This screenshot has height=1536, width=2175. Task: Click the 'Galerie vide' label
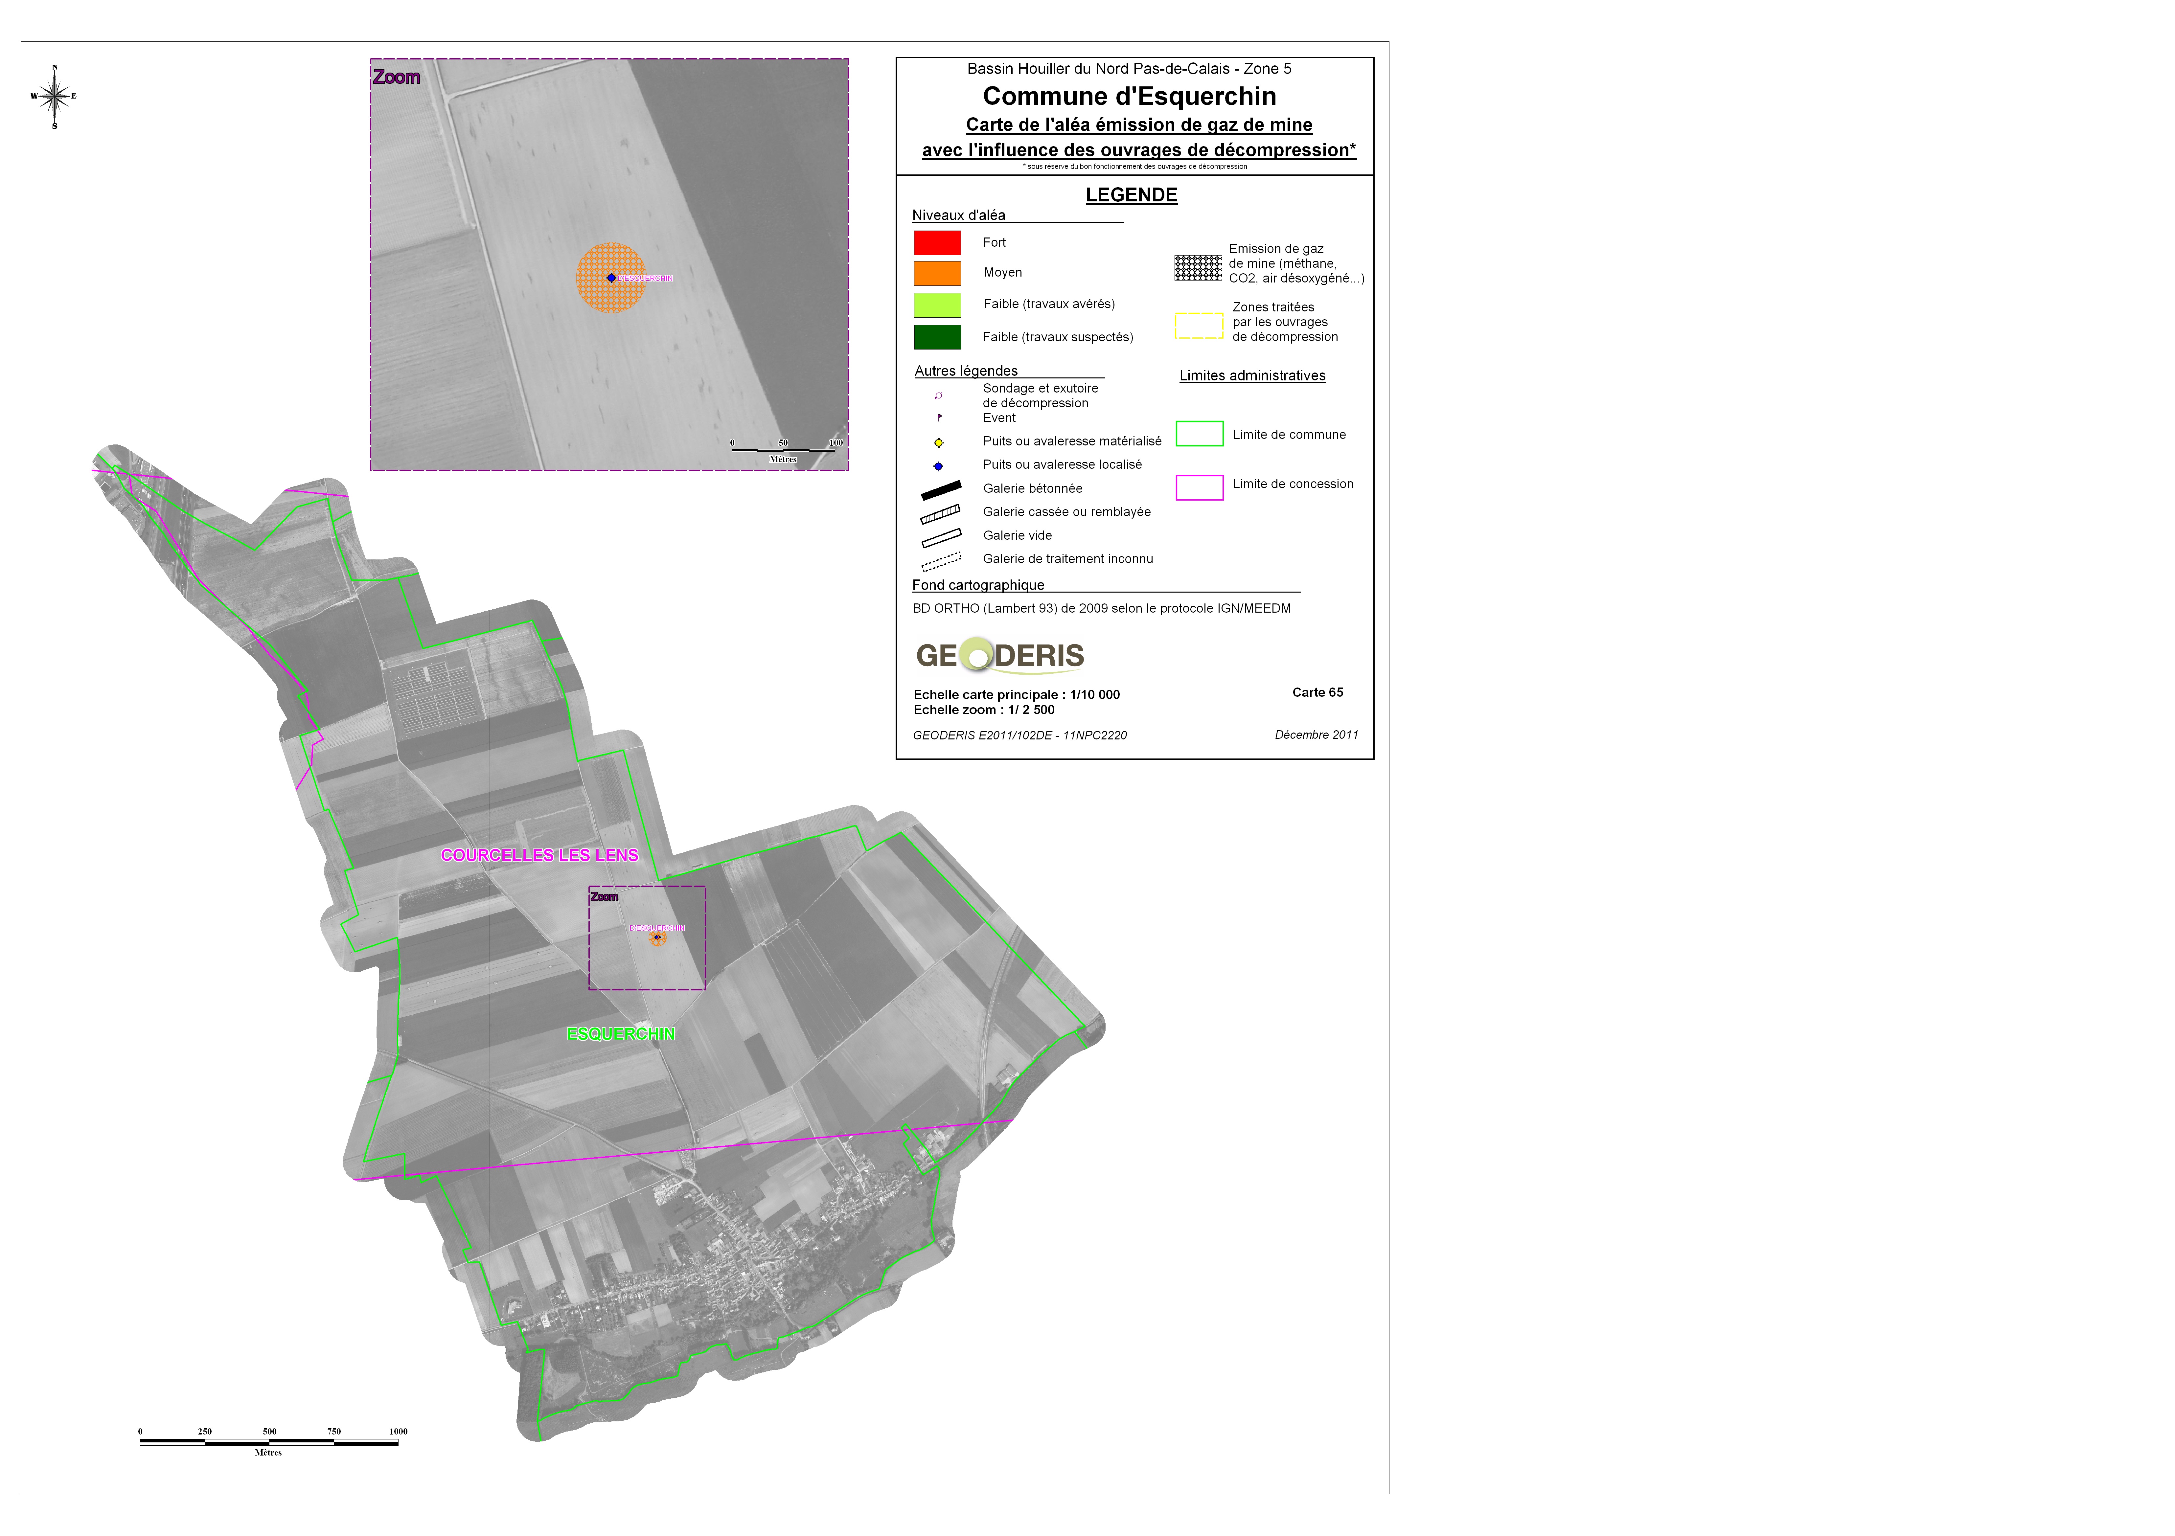click(x=1018, y=536)
